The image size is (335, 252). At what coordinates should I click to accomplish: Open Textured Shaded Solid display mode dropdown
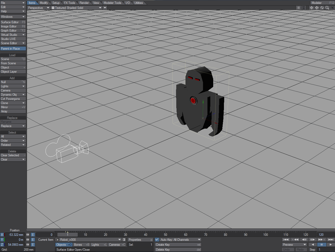click(76, 8)
